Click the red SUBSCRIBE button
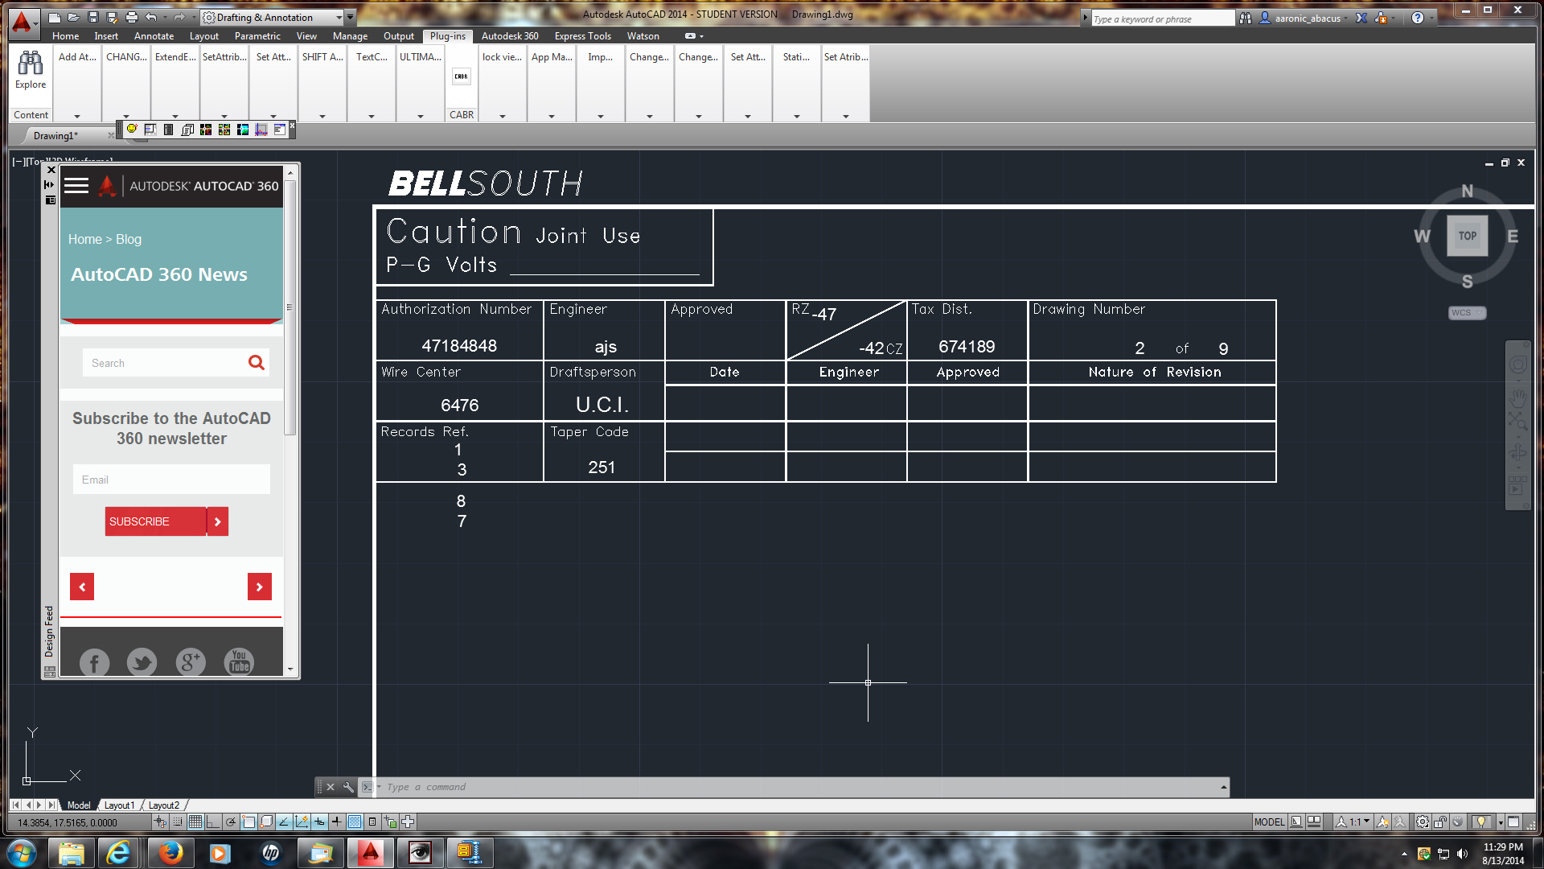 click(155, 521)
